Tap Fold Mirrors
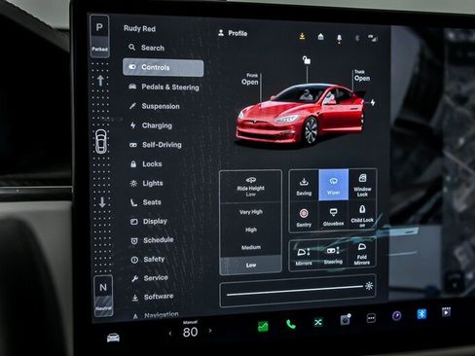Screen dimensions: 475x356 point(362,254)
